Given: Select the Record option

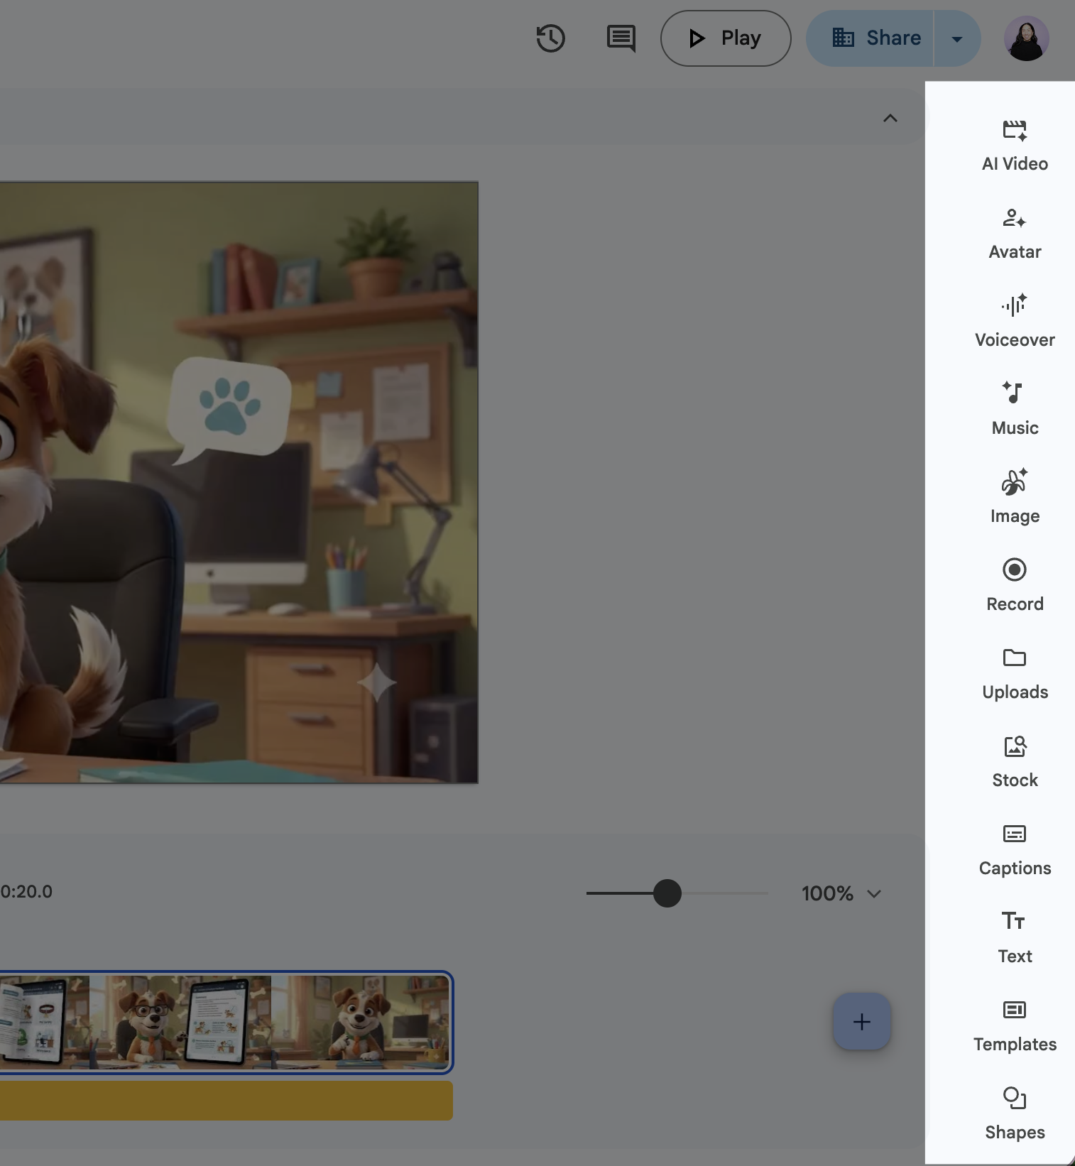Looking at the screenshot, I should coord(1015,586).
